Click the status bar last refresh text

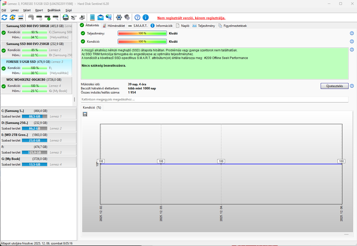37,243
